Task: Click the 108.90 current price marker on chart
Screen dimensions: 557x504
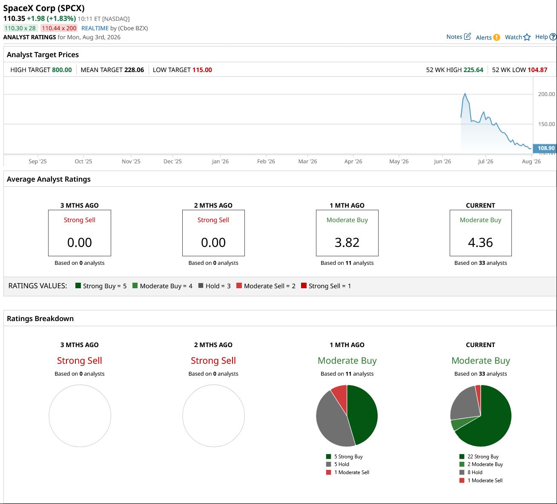Action: [545, 148]
